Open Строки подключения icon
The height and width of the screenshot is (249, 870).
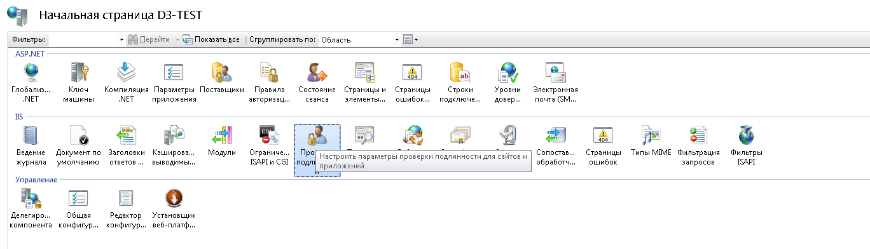tap(460, 73)
